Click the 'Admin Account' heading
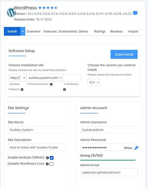Screen dimensions: 148x189 [x=93, y=108]
